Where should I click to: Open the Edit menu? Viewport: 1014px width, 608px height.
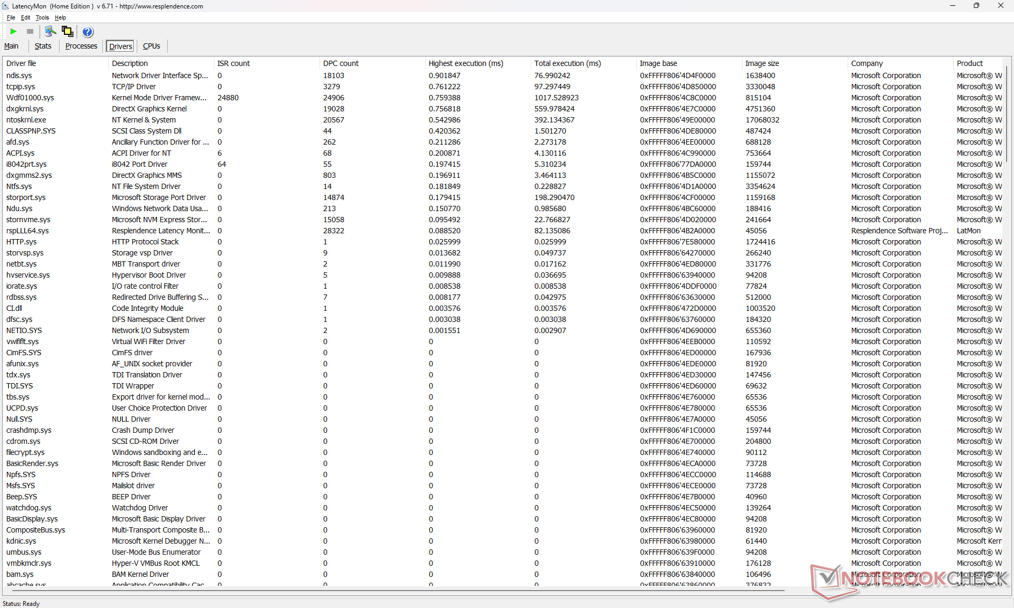(25, 17)
